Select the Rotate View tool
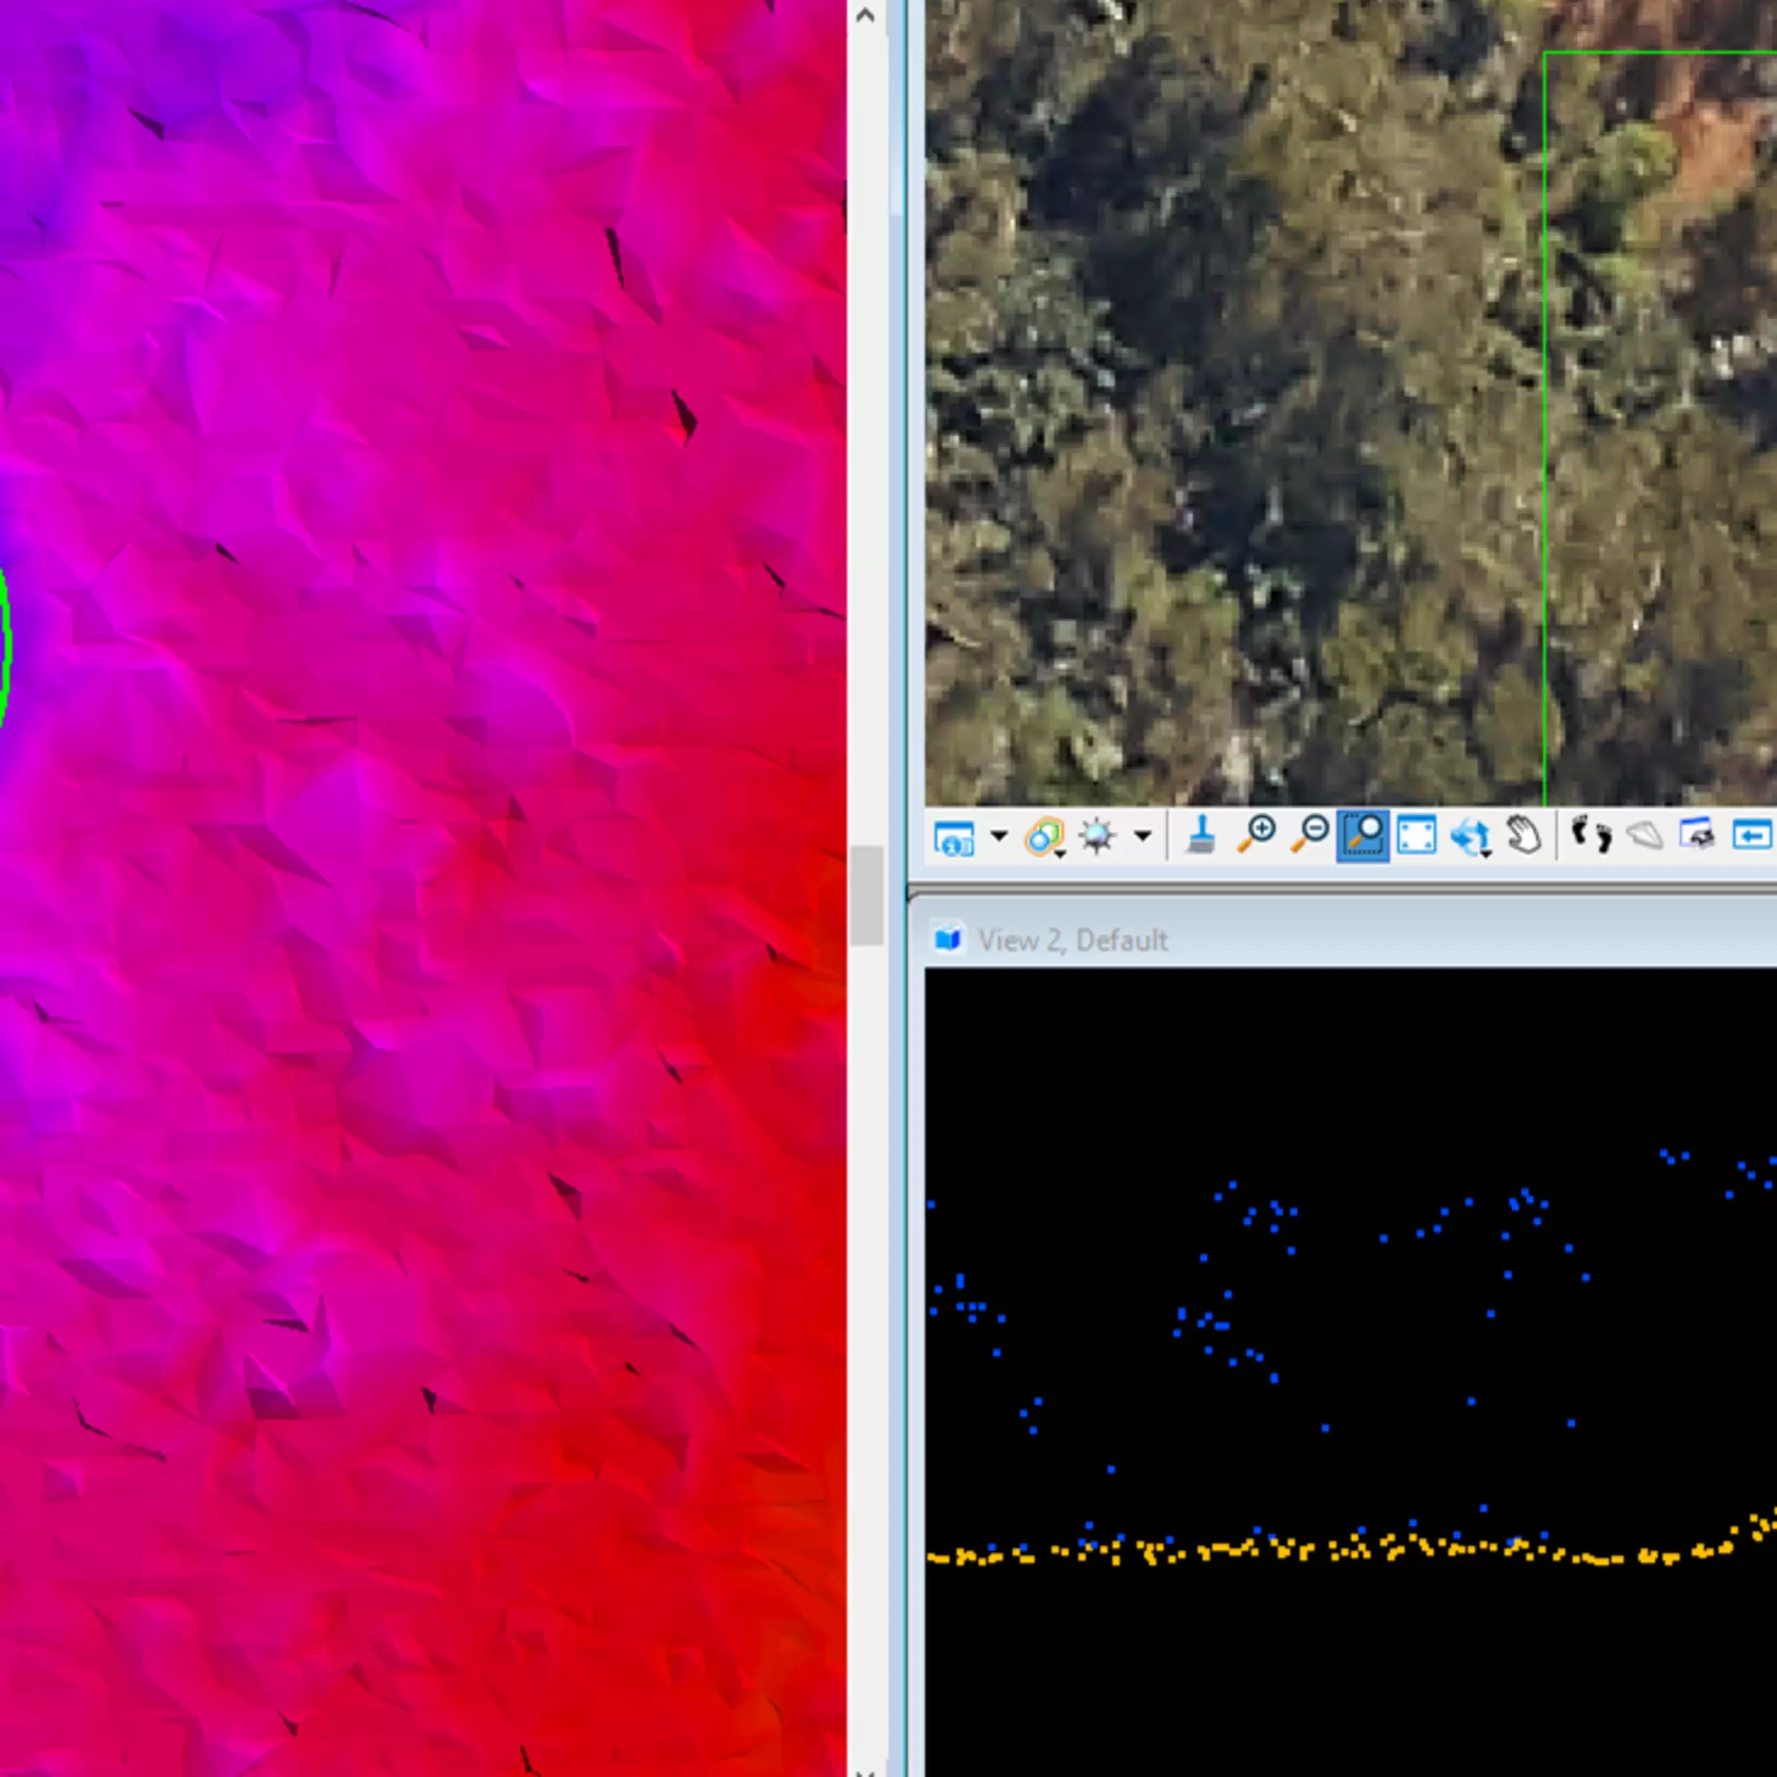 tap(1471, 837)
